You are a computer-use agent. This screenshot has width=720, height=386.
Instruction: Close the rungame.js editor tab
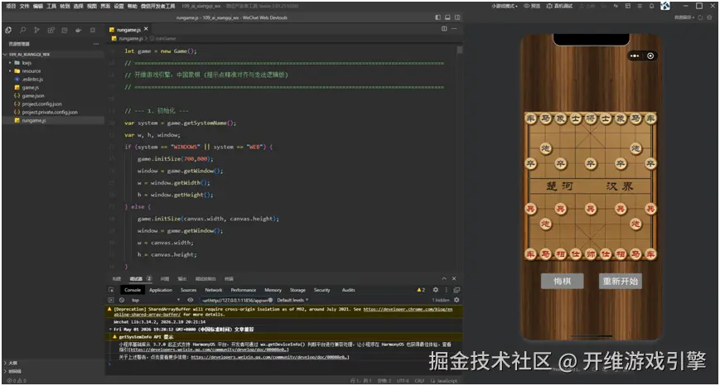pyautogui.click(x=146, y=29)
